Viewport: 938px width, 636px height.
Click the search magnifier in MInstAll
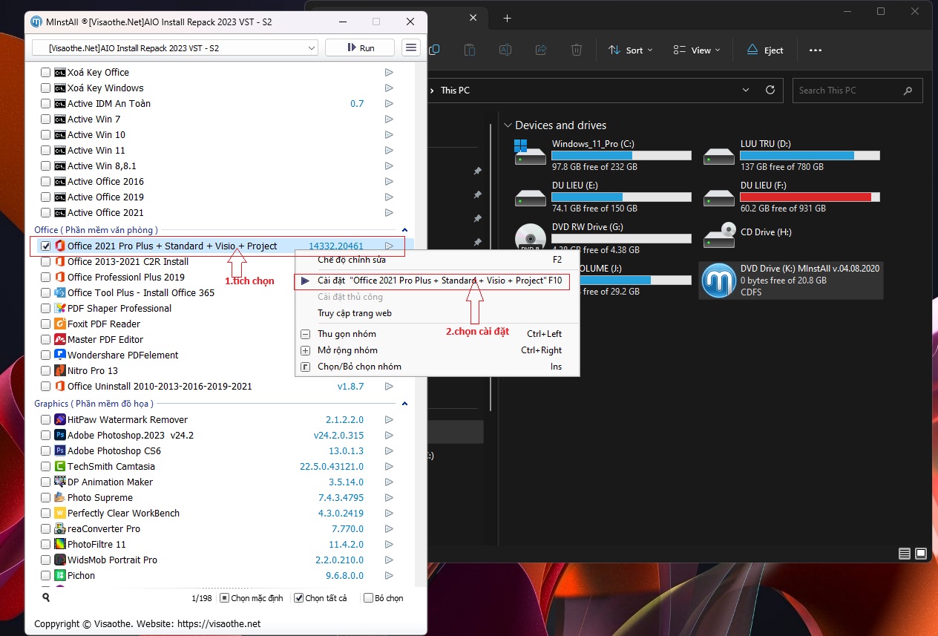click(46, 597)
